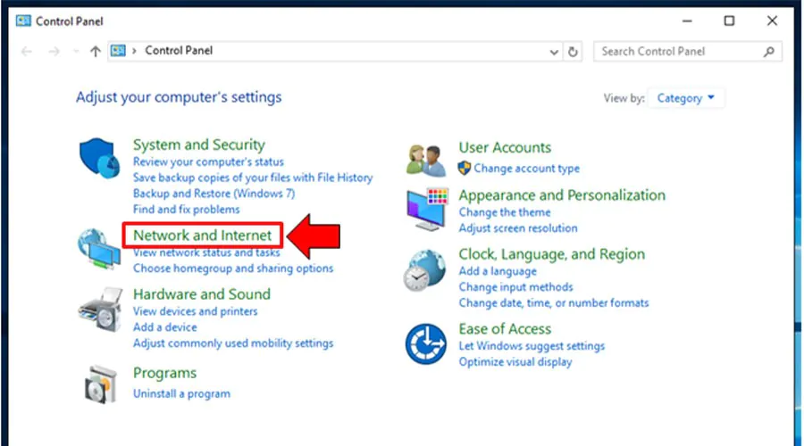Close the Control Panel window
Image resolution: width=804 pixels, height=446 pixels.
click(x=772, y=21)
